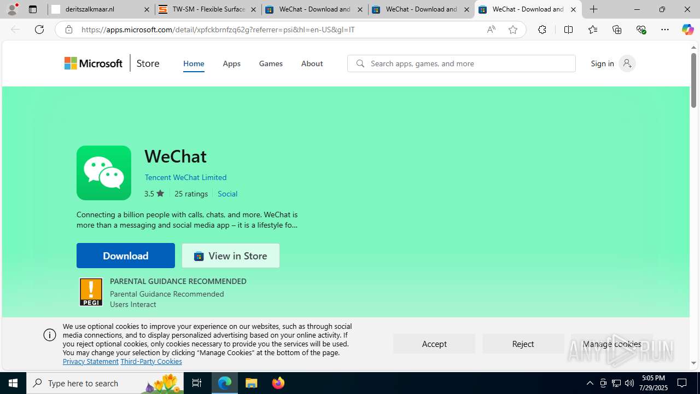The image size is (700, 394).
Task: Close the deritszalkmaar.nl tab
Action: tap(147, 9)
